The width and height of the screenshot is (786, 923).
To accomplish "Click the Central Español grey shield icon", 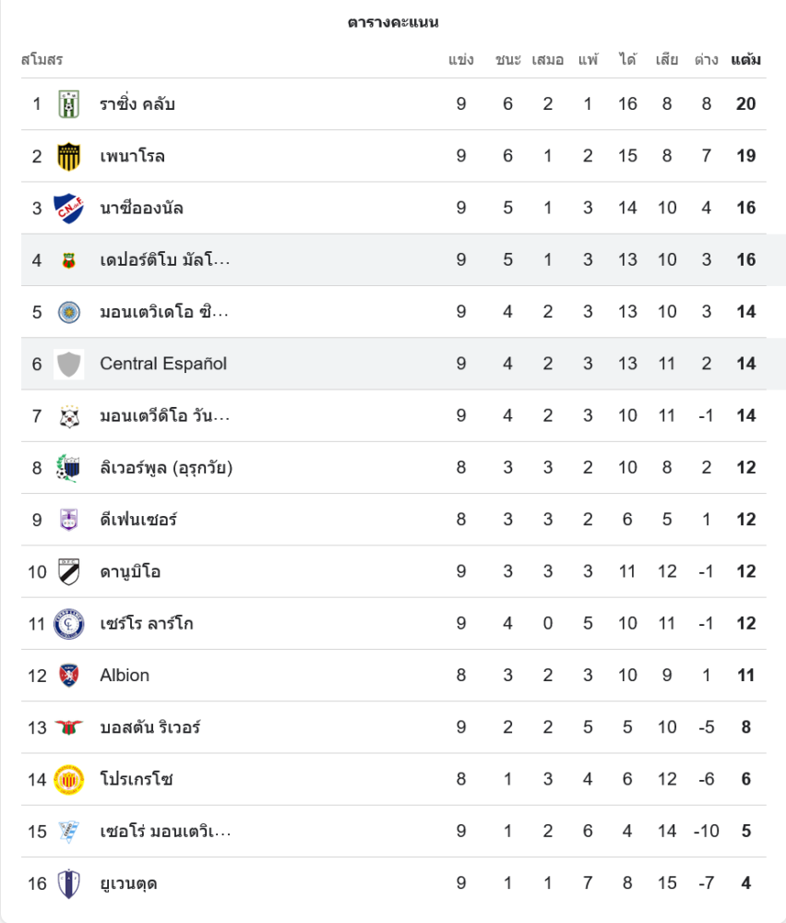I will [68, 364].
